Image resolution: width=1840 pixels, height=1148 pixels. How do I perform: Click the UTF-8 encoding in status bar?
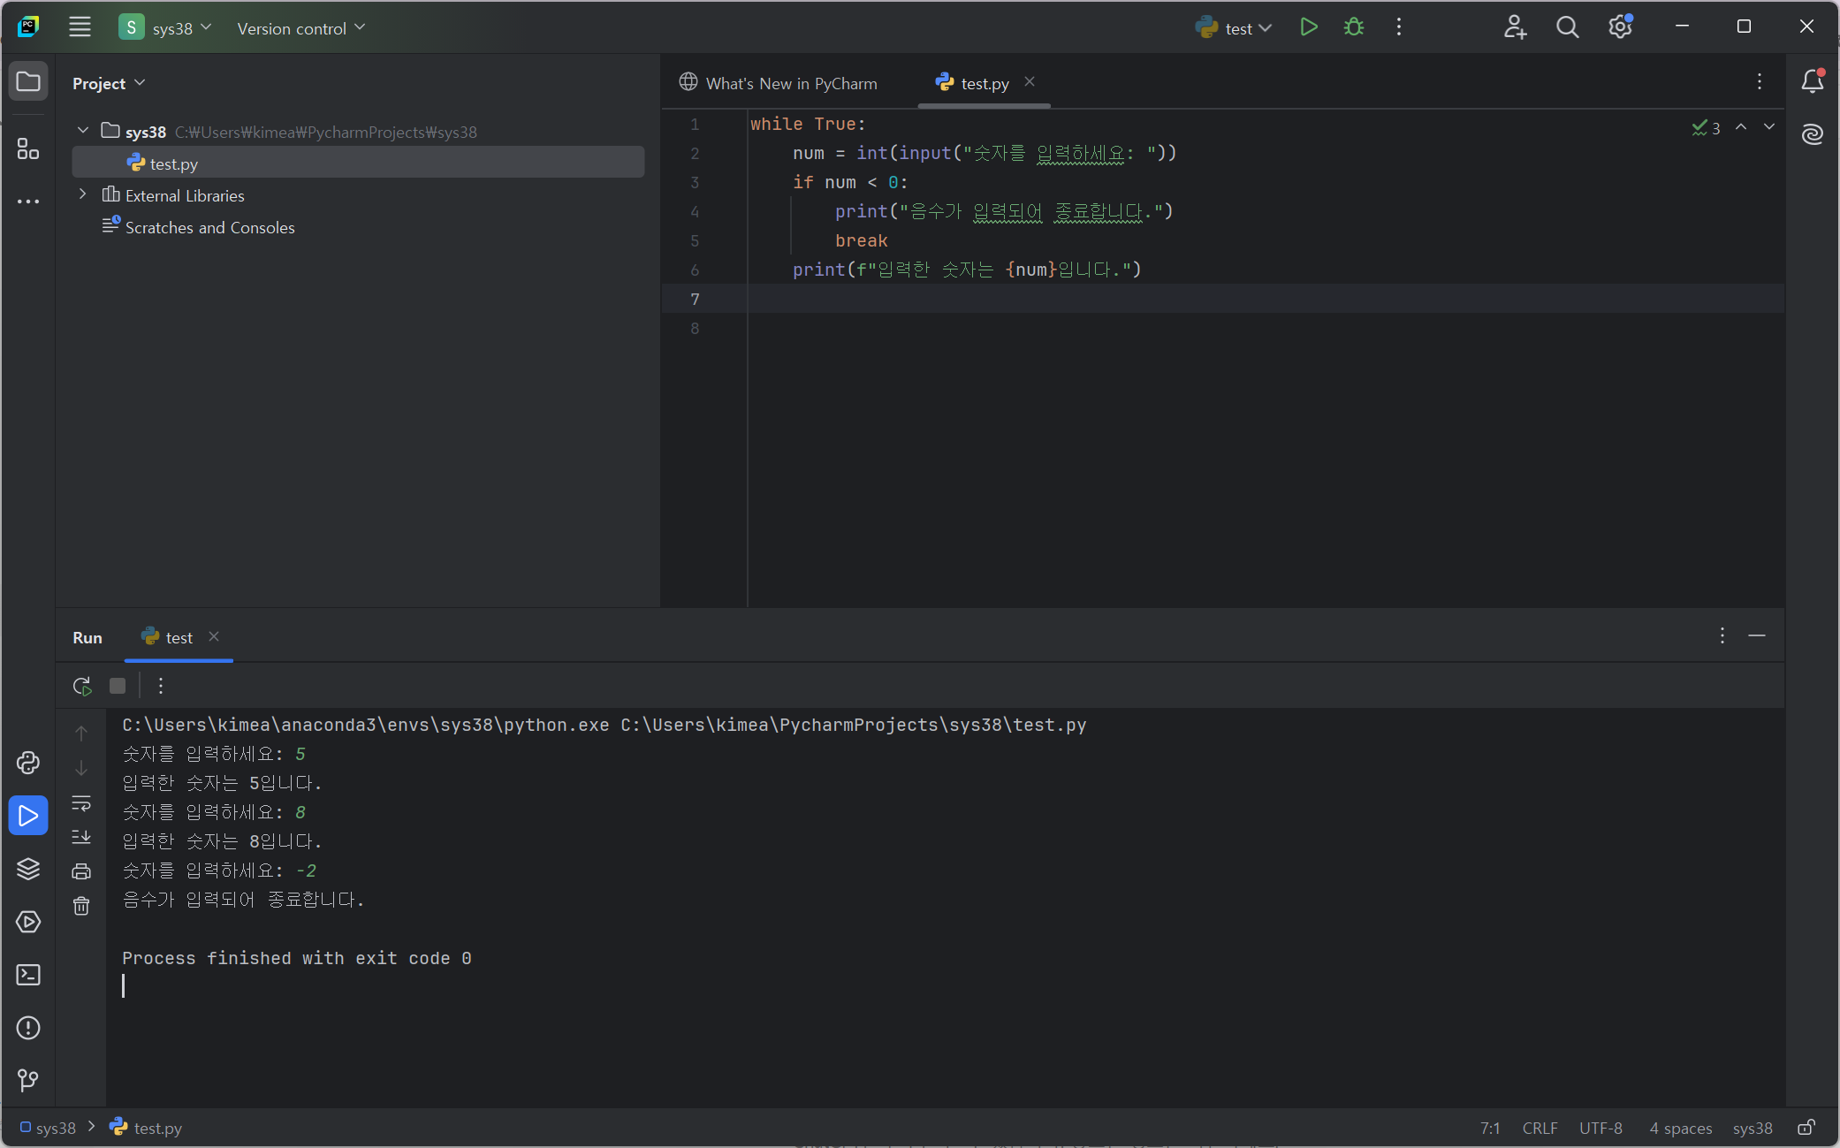(1600, 1128)
